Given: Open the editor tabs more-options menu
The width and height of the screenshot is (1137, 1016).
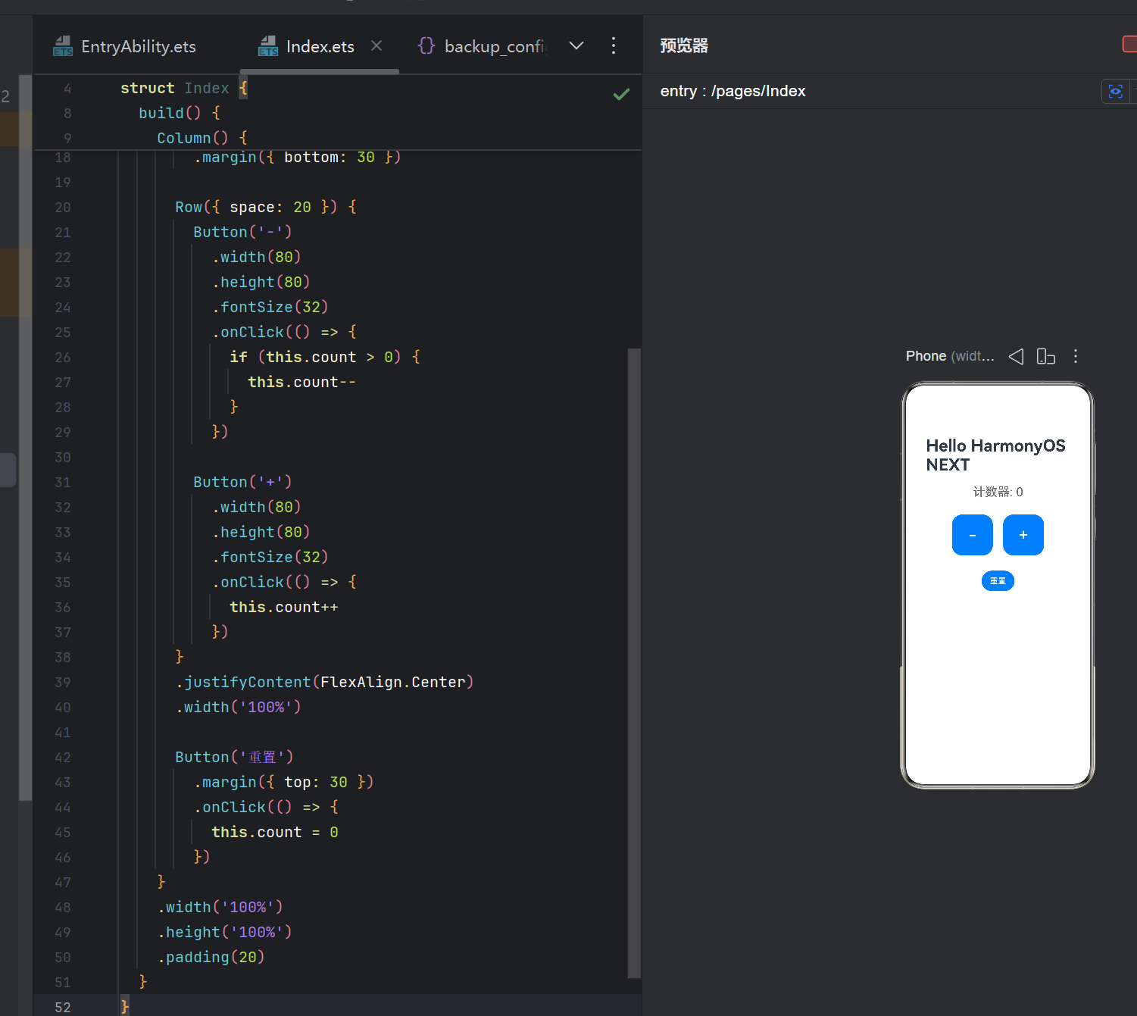Looking at the screenshot, I should click(614, 45).
